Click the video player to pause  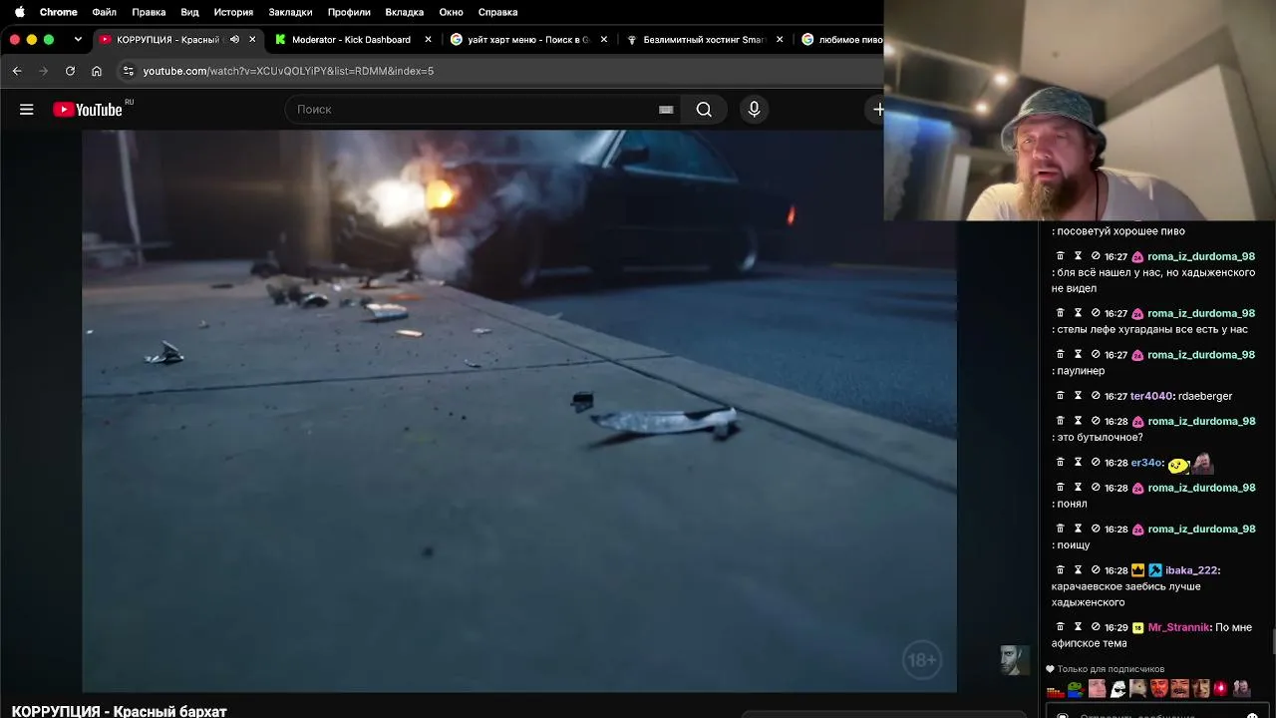pyautogui.click(x=519, y=411)
